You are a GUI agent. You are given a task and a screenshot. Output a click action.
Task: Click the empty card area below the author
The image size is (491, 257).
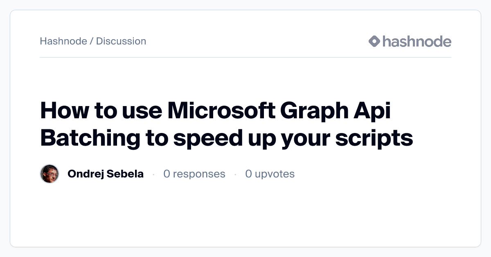tap(245, 216)
